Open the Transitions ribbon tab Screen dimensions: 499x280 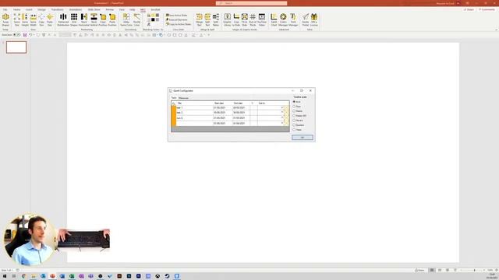pyautogui.click(x=57, y=10)
